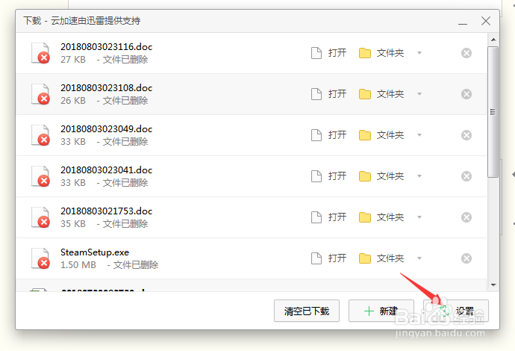Viewport: 515px width, 351px height.
Task: Show 20180803023116.doc in 文件夹
Action: 381,53
